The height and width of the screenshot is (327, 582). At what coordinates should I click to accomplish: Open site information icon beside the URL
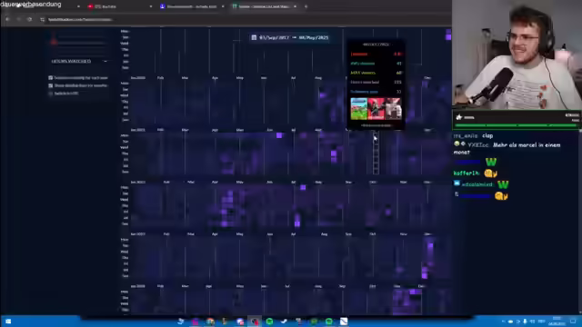pyautogui.click(x=43, y=19)
